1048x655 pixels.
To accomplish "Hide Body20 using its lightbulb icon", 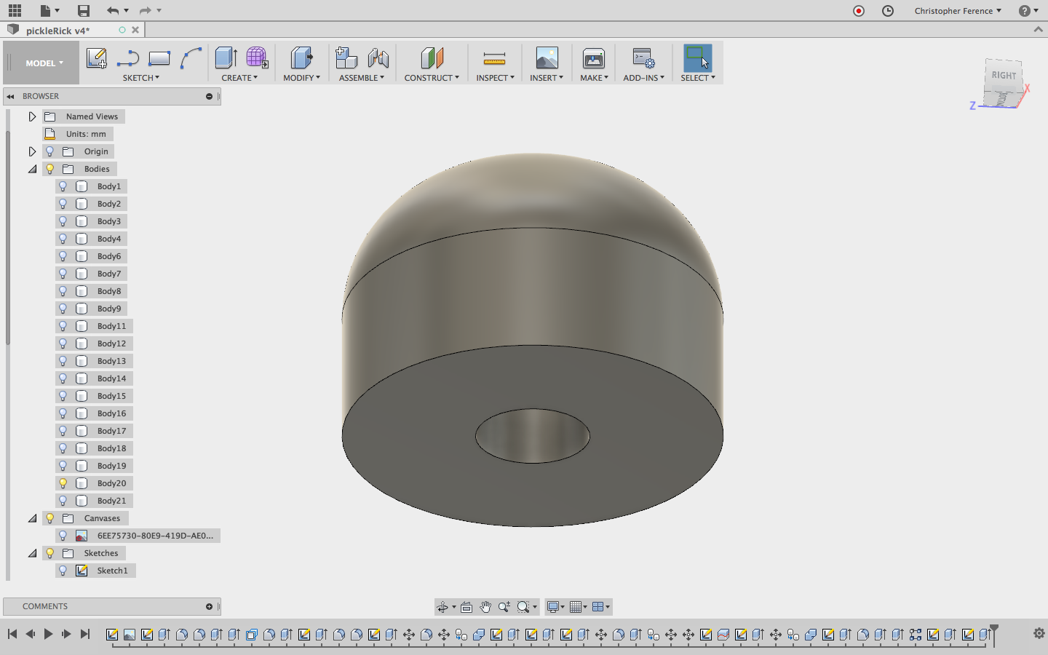I will coord(63,483).
